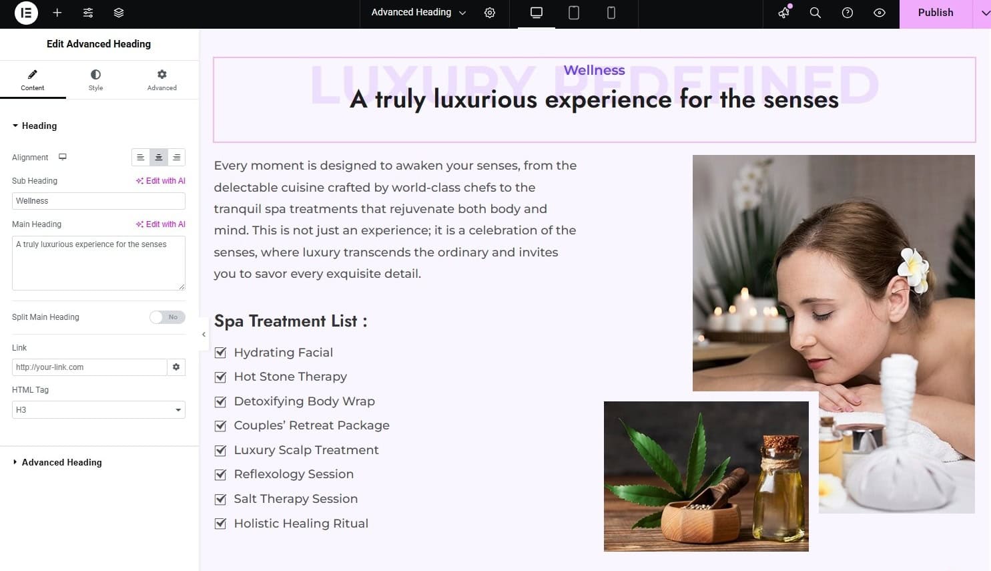
Task: Align heading center
Action: pyautogui.click(x=159, y=158)
